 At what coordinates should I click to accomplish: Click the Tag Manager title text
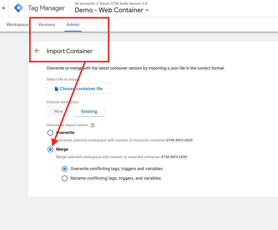pyautogui.click(x=46, y=8)
